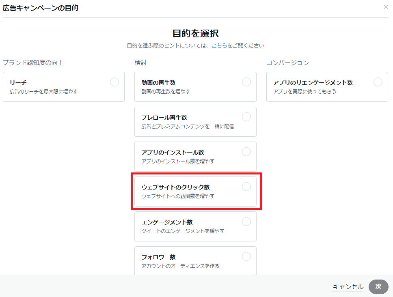Select the エンゲージメント数 radio button
Image resolution: width=393 pixels, height=297 pixels.
point(246,221)
